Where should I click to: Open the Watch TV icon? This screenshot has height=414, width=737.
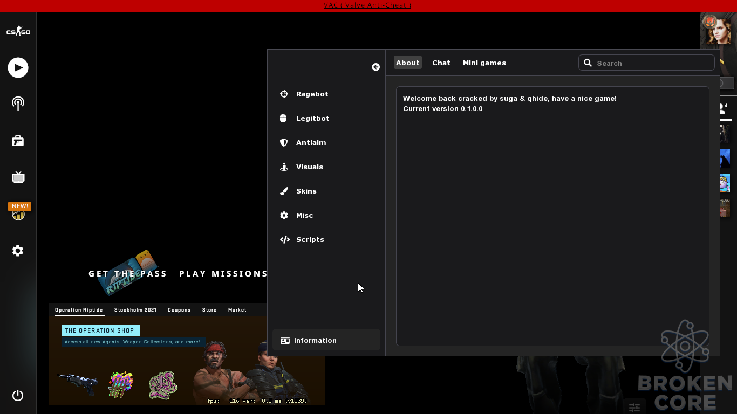[18, 177]
